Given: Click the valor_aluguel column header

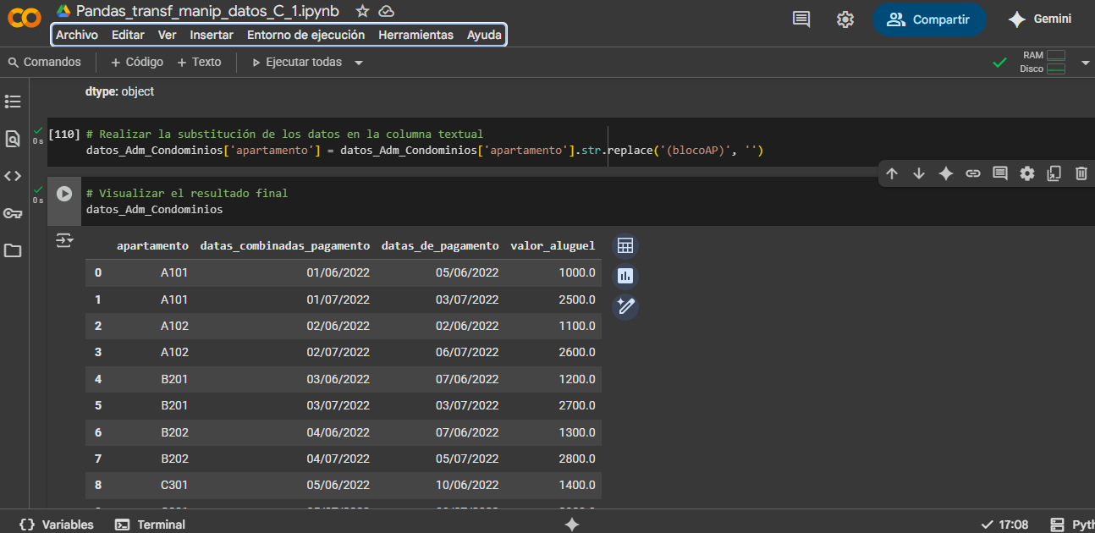Looking at the screenshot, I should click(x=553, y=245).
